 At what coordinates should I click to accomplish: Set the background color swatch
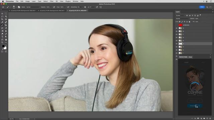(5, 48)
